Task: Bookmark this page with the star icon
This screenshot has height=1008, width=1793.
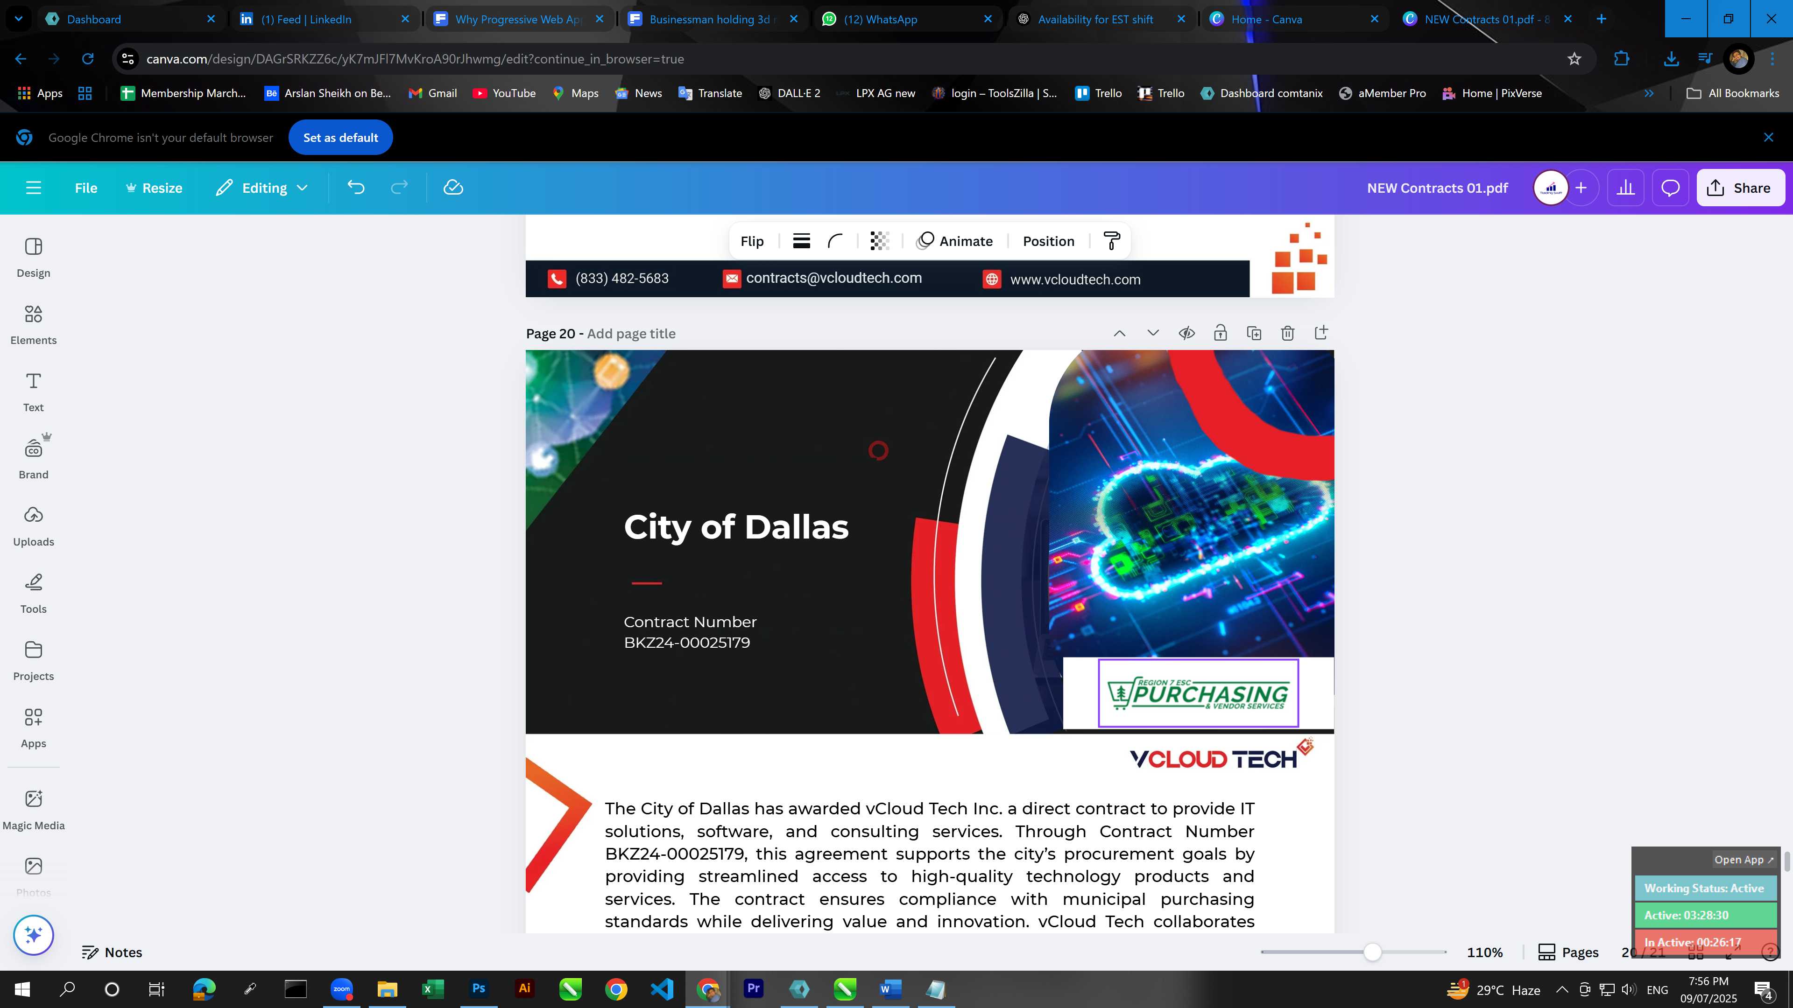Action: coord(1574,59)
